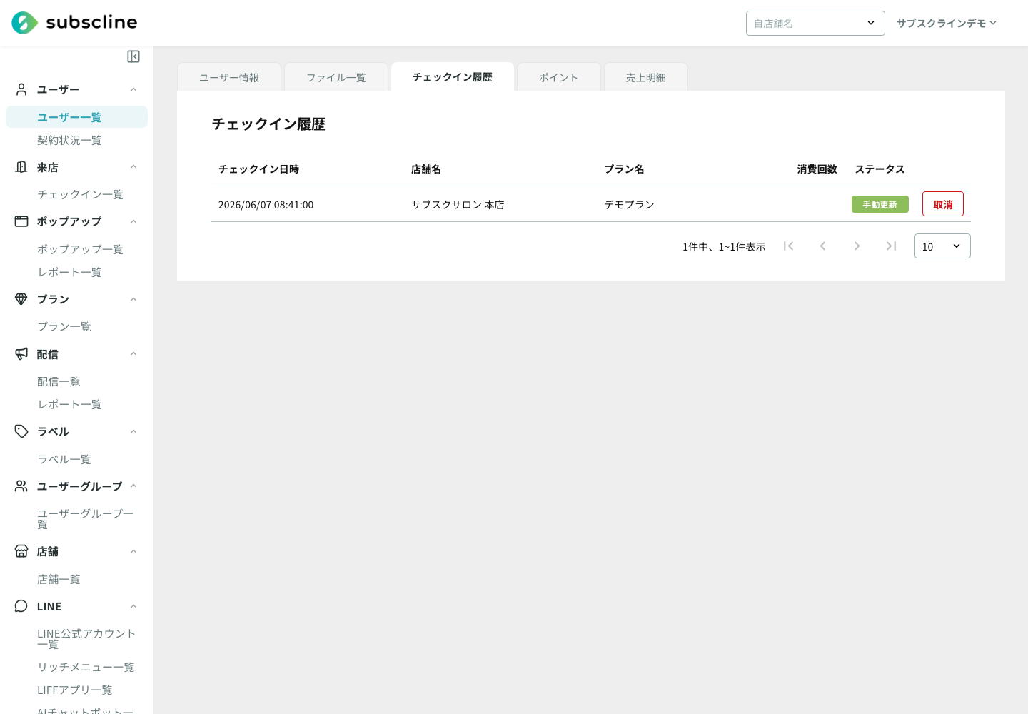1028x714 pixels.
Task: Collapse the ラベル section chevron
Action: click(x=133, y=431)
